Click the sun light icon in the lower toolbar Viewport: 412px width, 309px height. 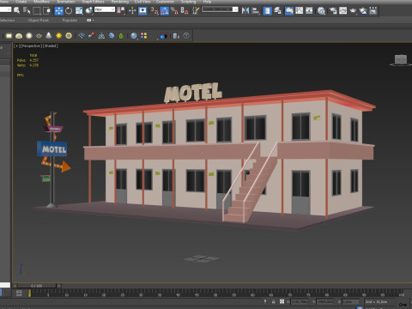pyautogui.click(x=58, y=36)
